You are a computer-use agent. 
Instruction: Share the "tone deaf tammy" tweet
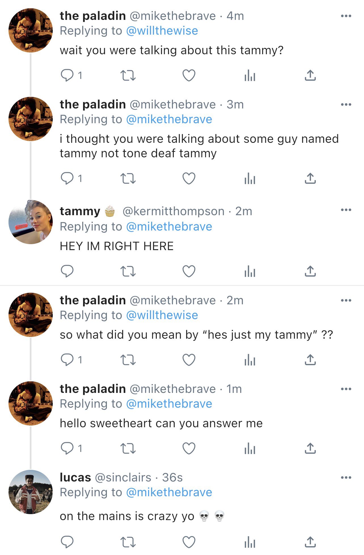[x=310, y=179]
